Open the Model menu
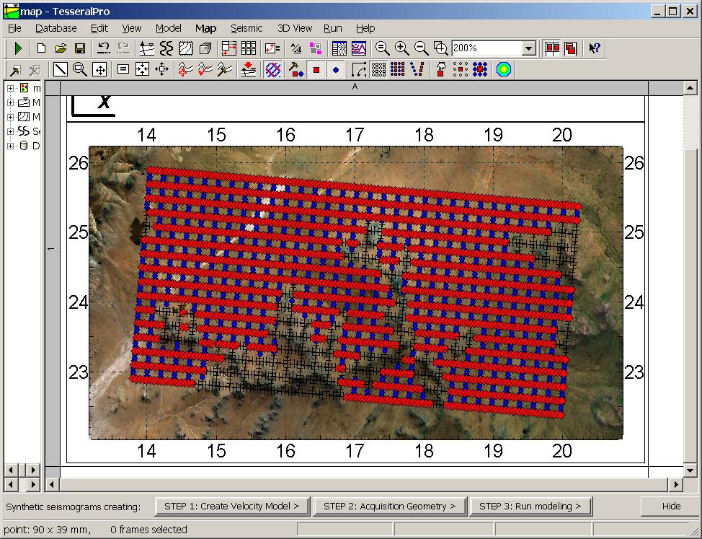The width and height of the screenshot is (702, 539). [x=168, y=28]
